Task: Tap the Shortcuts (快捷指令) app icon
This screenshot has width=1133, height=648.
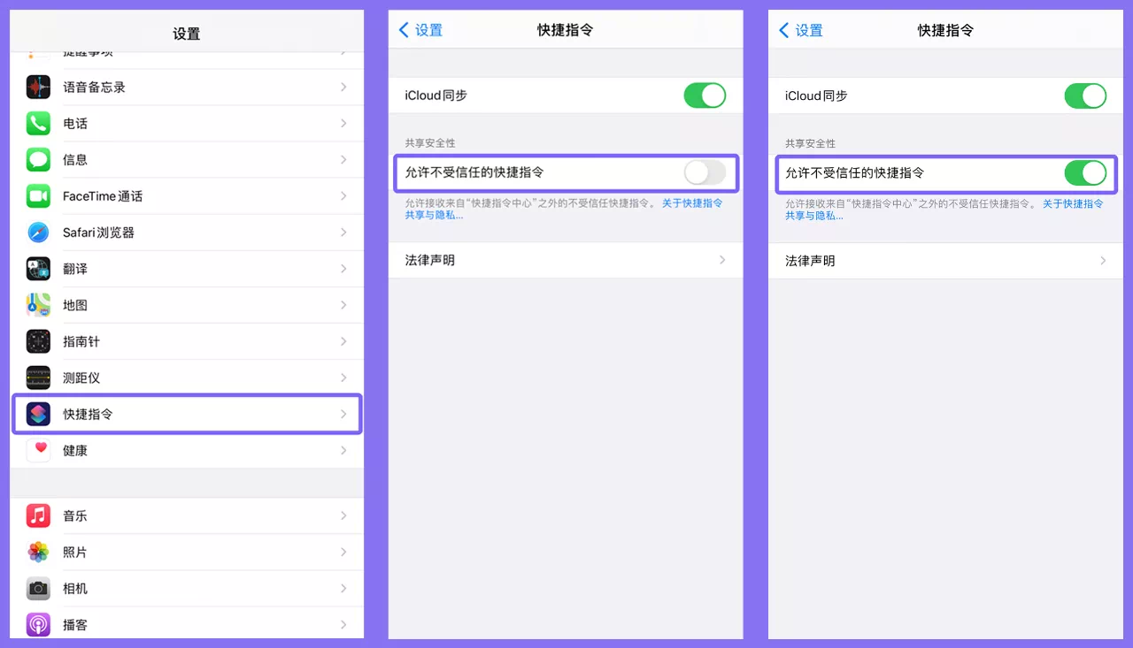Action: tap(38, 413)
